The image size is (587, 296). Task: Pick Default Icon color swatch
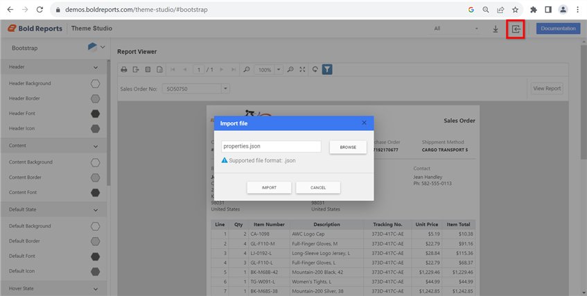coord(96,271)
